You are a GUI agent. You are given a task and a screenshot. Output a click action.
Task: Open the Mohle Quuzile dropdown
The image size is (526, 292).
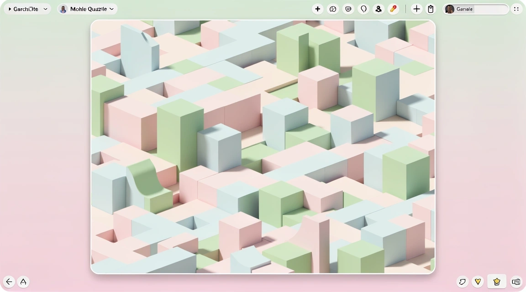coord(88,9)
